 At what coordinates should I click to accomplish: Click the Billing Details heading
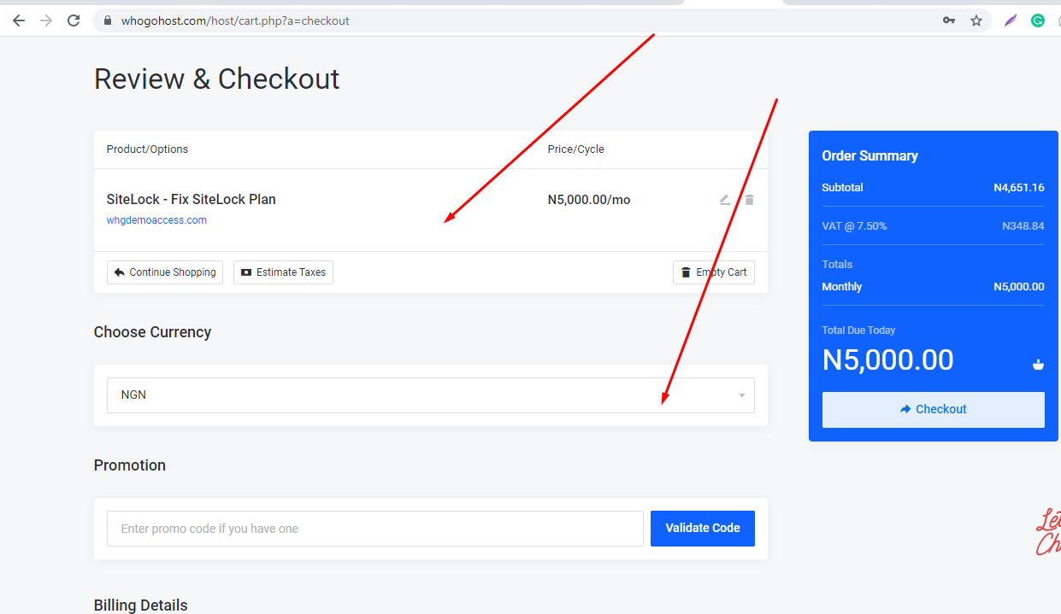click(141, 605)
